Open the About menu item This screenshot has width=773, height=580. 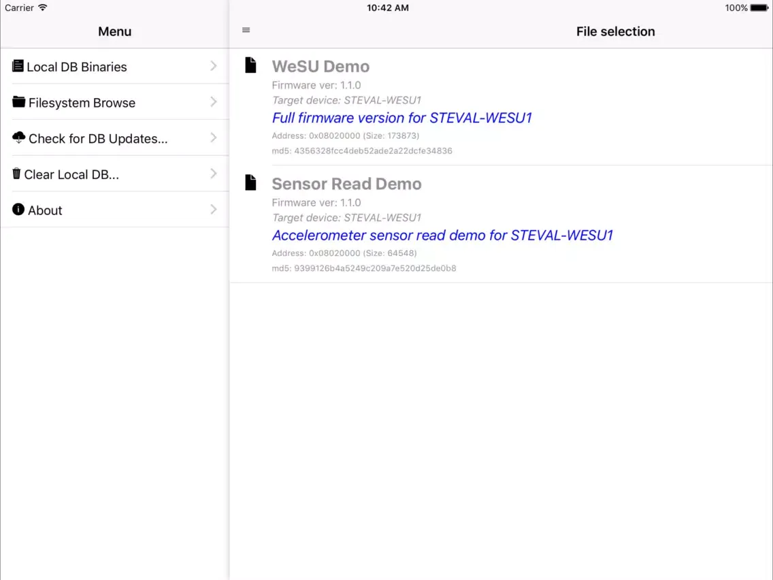click(x=114, y=210)
